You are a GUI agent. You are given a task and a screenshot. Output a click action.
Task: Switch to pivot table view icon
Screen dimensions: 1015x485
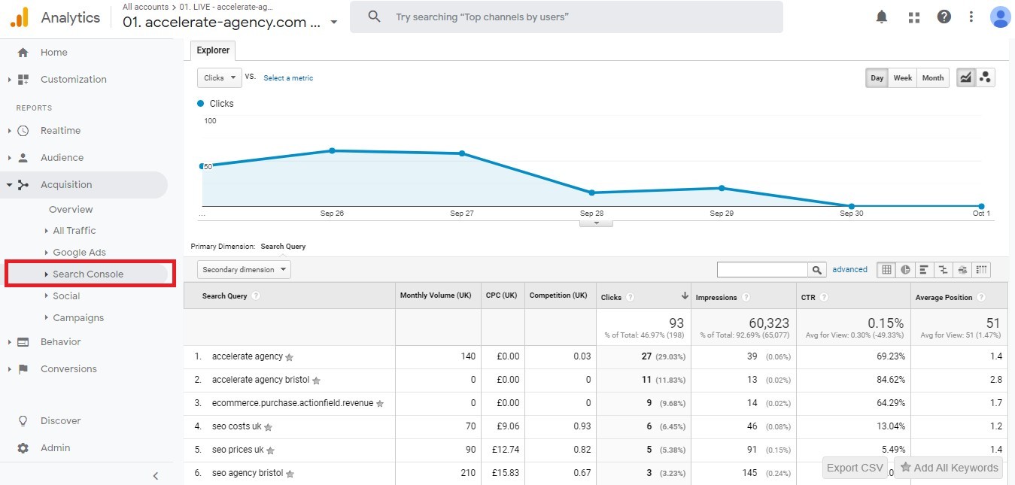pos(981,269)
